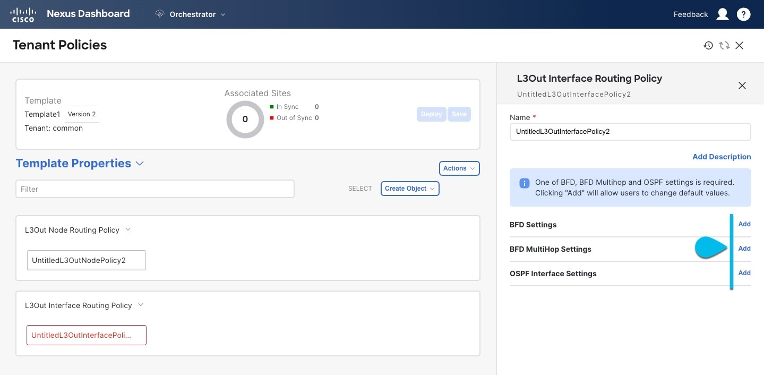Open the Actions dropdown
This screenshot has width=764, height=375.
(x=459, y=168)
